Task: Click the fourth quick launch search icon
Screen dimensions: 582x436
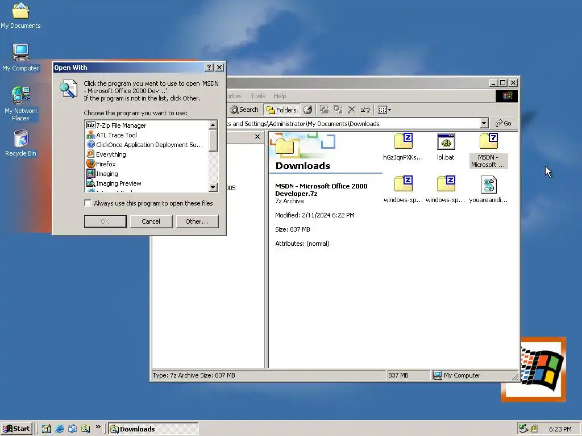Action: coord(85,429)
